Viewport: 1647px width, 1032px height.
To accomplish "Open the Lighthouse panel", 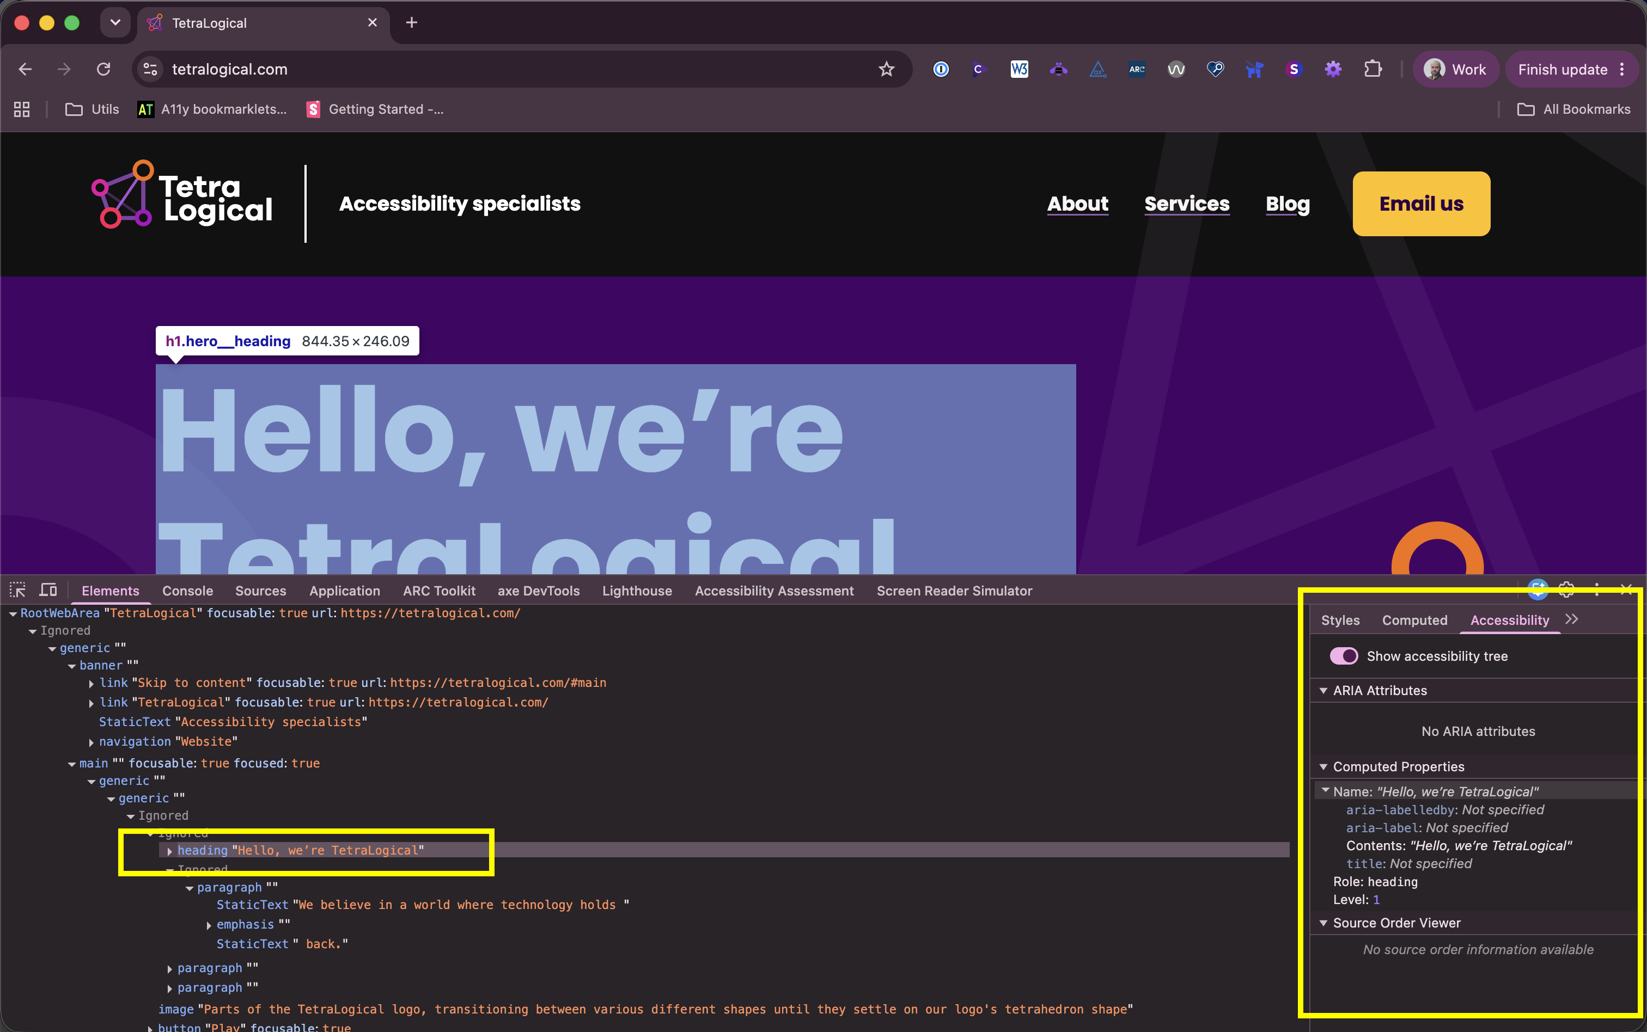I will [x=637, y=591].
